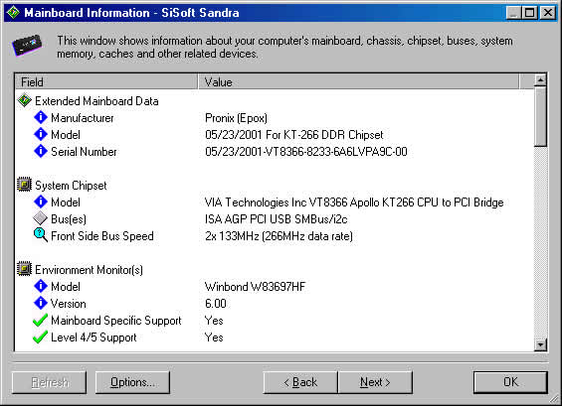Click the info icon beside Serial Number
This screenshot has height=406, width=562.
pyautogui.click(x=41, y=151)
